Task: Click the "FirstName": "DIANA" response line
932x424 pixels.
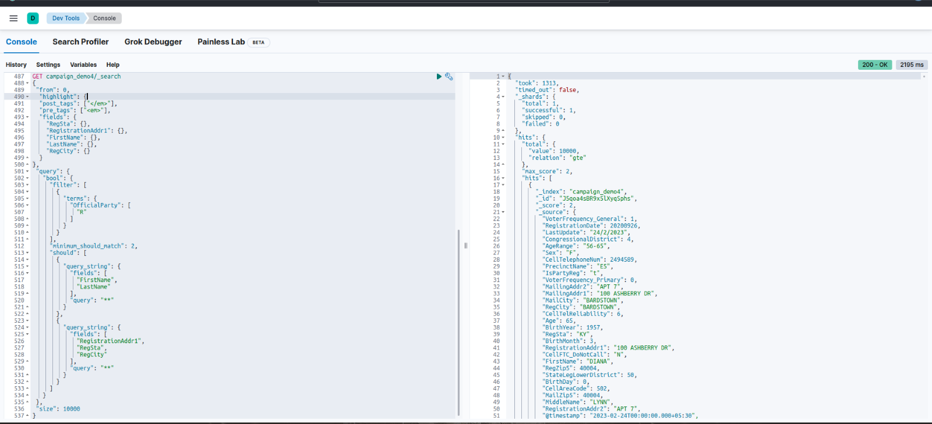Action: click(578, 361)
